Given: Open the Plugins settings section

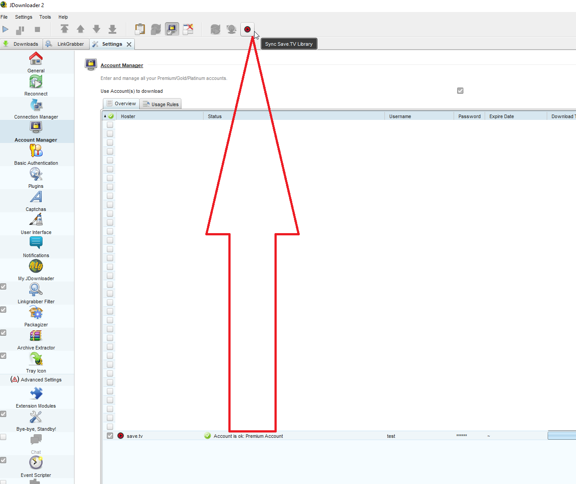Looking at the screenshot, I should coord(36,178).
